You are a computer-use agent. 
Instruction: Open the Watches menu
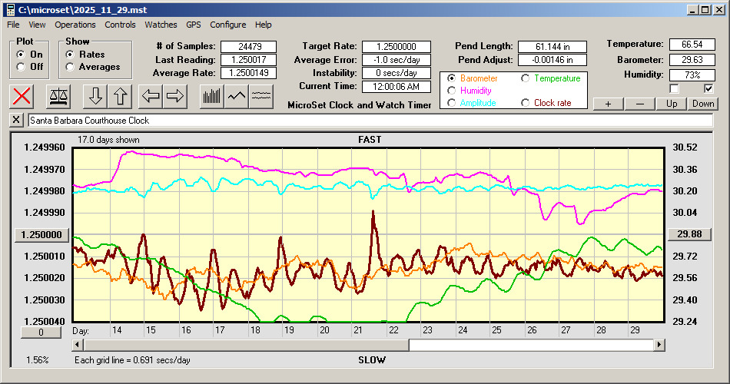[161, 25]
